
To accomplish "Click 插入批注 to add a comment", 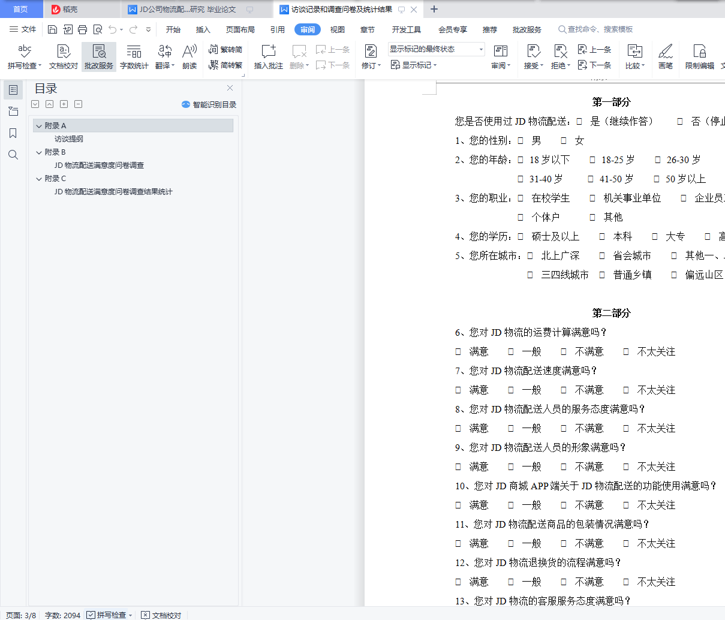I will [269, 58].
